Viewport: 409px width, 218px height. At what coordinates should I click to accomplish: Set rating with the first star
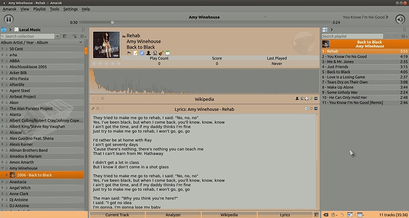point(94,63)
